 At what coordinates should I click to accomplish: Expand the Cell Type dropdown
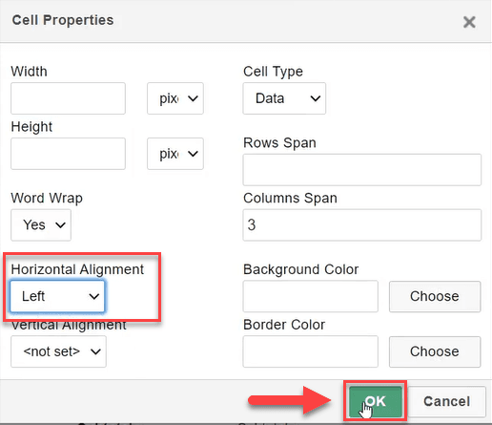click(284, 98)
